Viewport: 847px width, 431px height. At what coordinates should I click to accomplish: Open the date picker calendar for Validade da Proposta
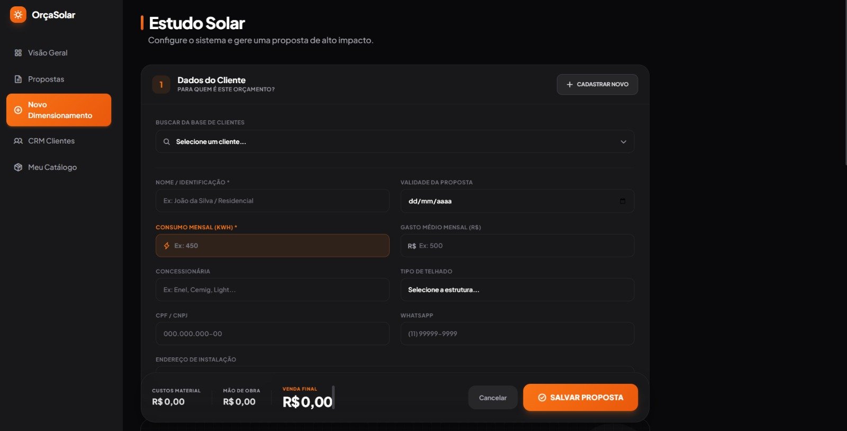pyautogui.click(x=623, y=201)
